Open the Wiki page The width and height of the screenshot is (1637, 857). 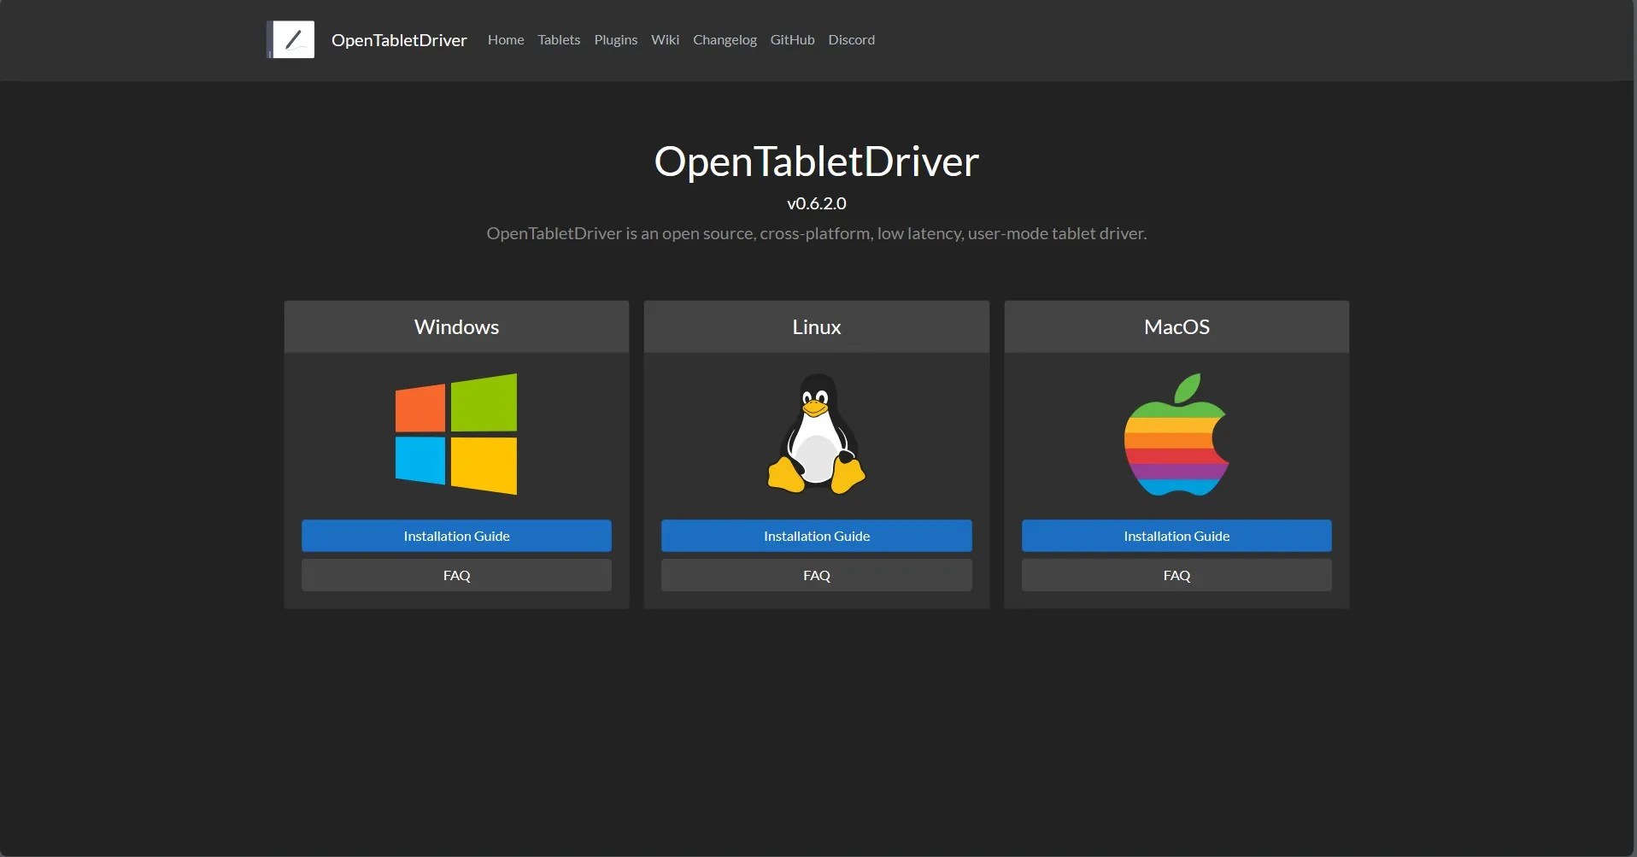(665, 39)
